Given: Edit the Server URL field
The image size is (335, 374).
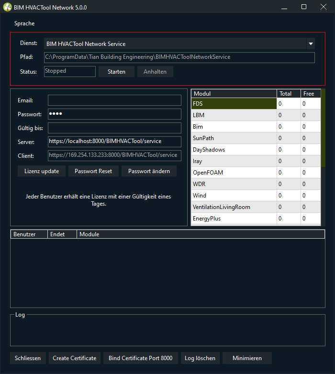Looking at the screenshot, I should click(114, 142).
